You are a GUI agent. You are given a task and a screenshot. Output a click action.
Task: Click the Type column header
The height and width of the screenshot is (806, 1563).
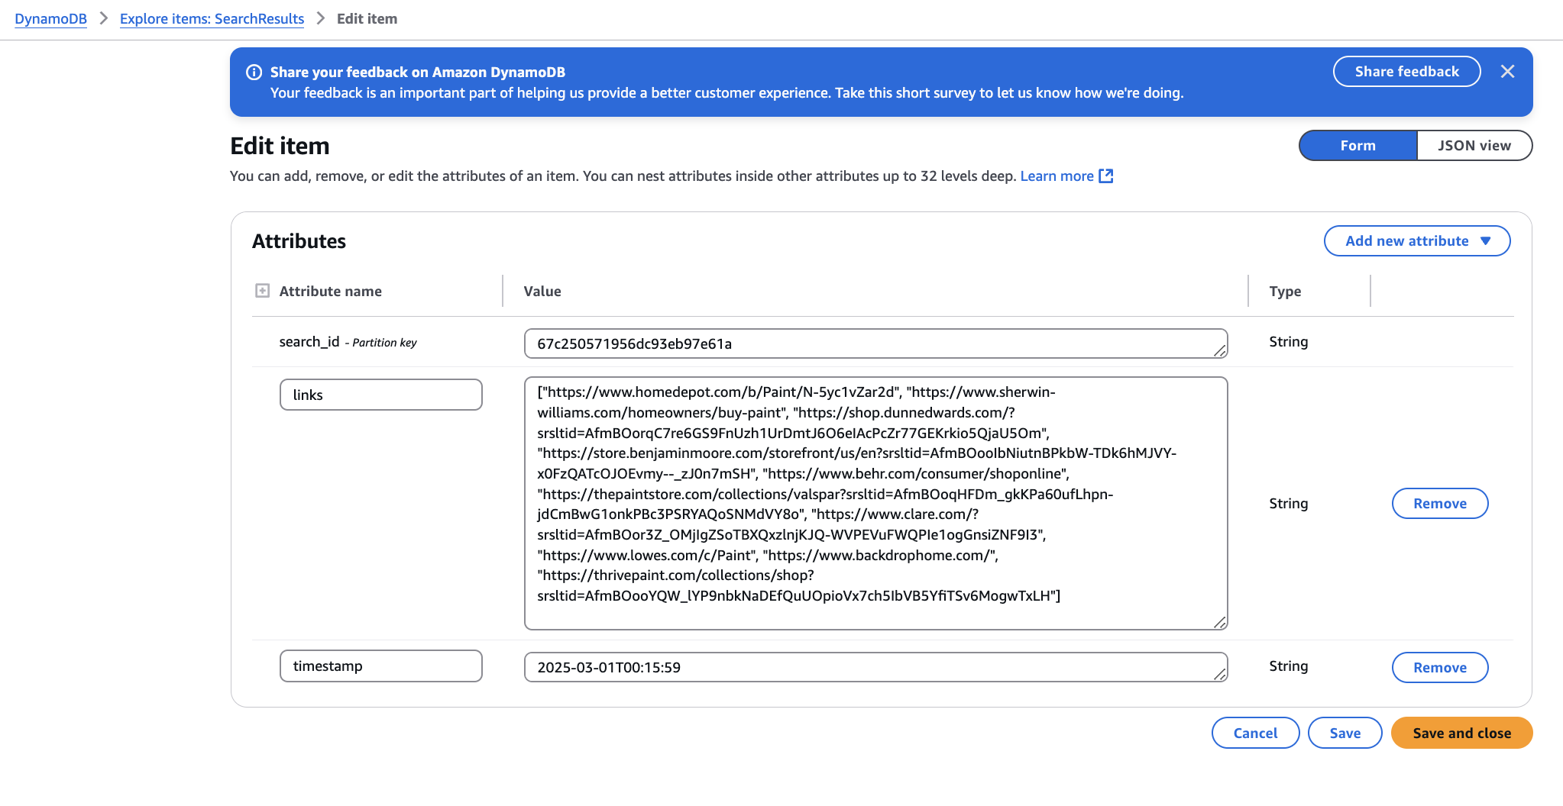(x=1285, y=292)
